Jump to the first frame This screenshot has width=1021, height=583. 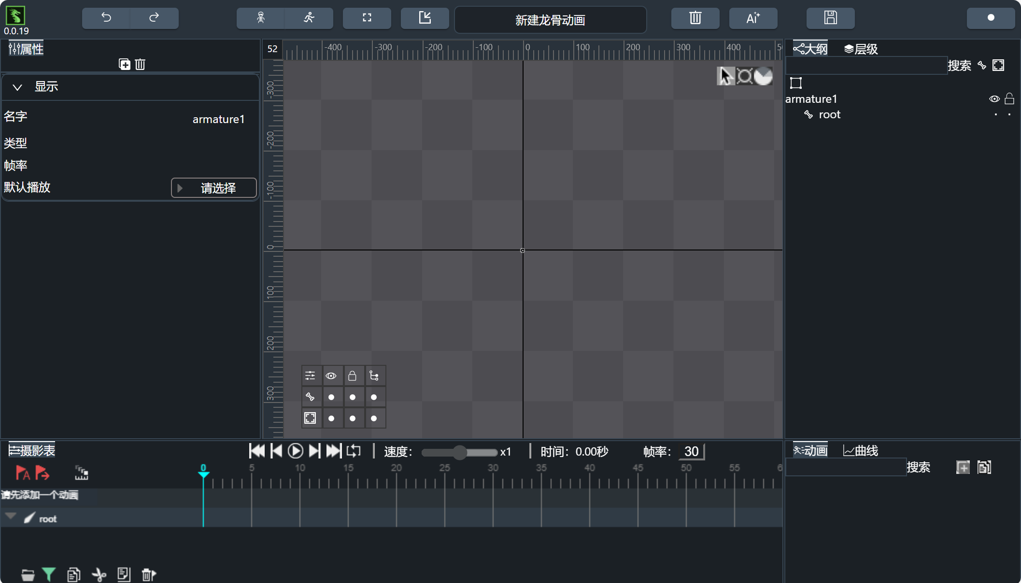point(256,451)
